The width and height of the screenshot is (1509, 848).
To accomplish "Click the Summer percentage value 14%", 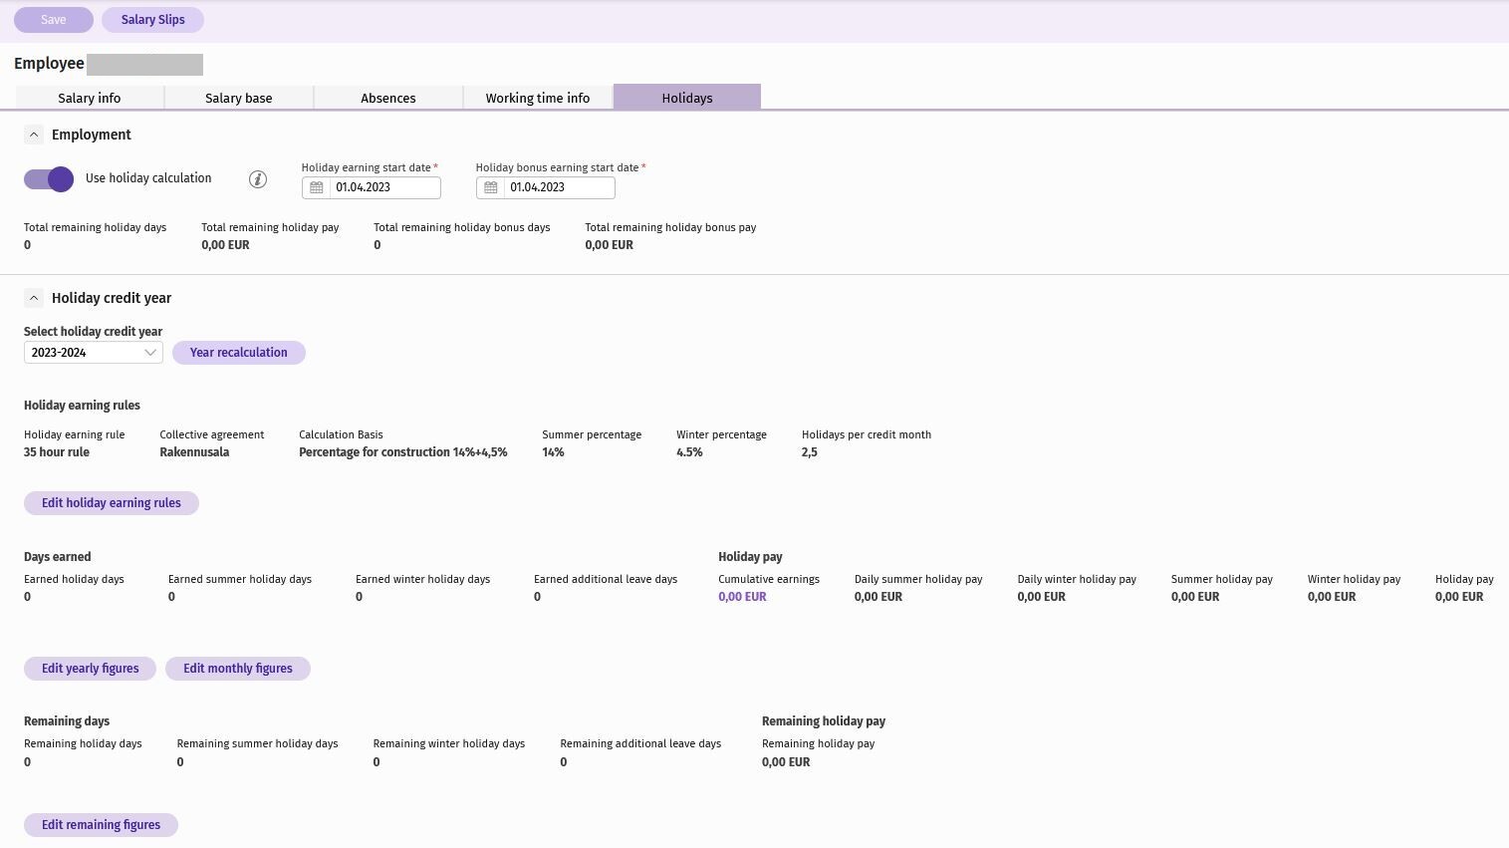I will tap(553, 452).
